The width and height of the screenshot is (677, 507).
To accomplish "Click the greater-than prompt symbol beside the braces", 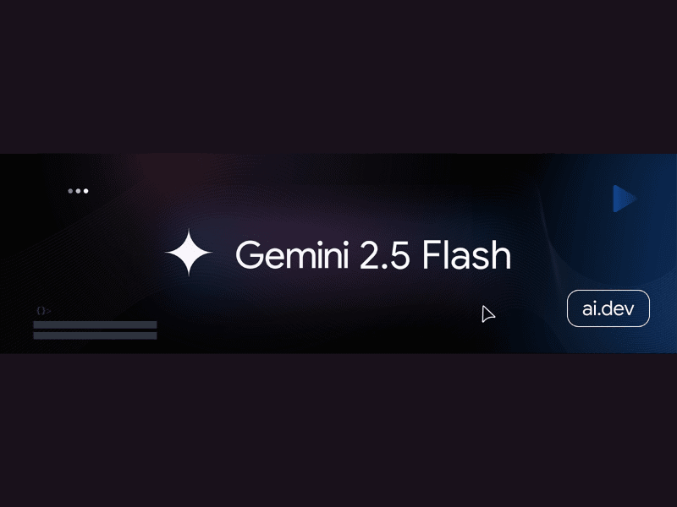I will click(x=49, y=310).
